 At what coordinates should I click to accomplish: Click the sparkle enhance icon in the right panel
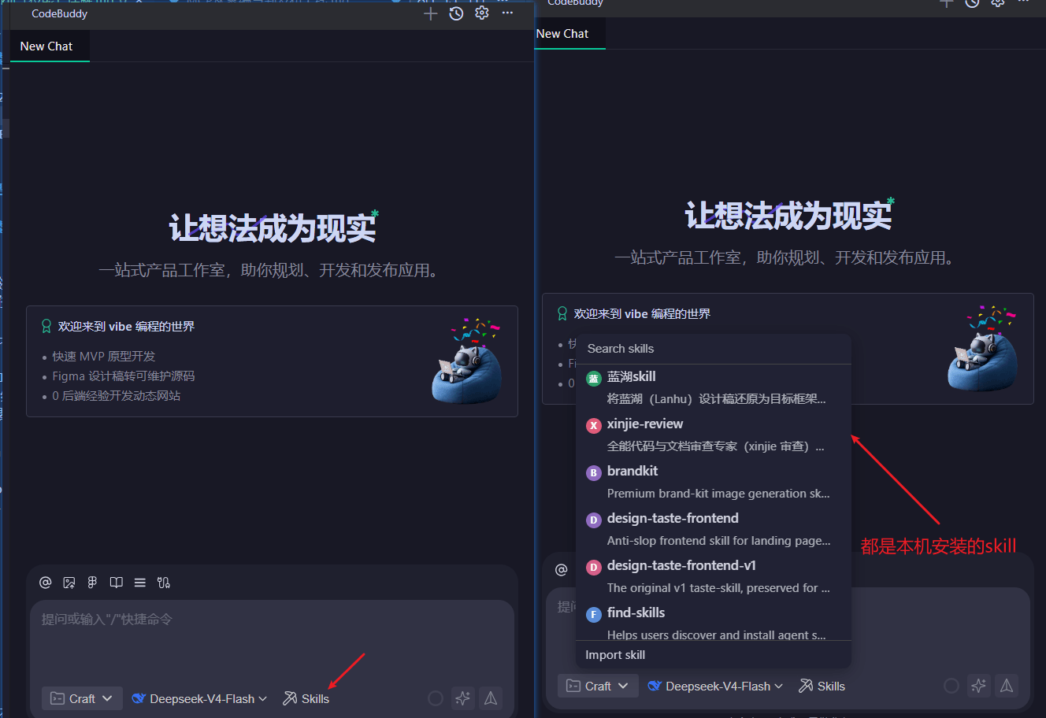[979, 686]
